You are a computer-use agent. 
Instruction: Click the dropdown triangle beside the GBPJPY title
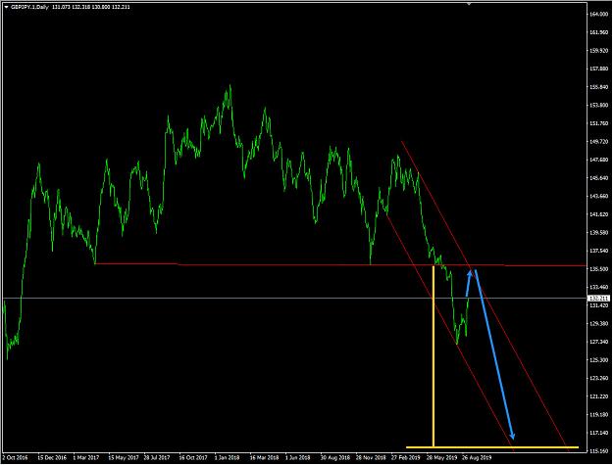coord(6,7)
